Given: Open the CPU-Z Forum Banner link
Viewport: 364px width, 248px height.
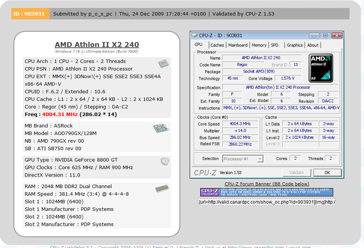Looking at the screenshot, I should click(267, 184).
